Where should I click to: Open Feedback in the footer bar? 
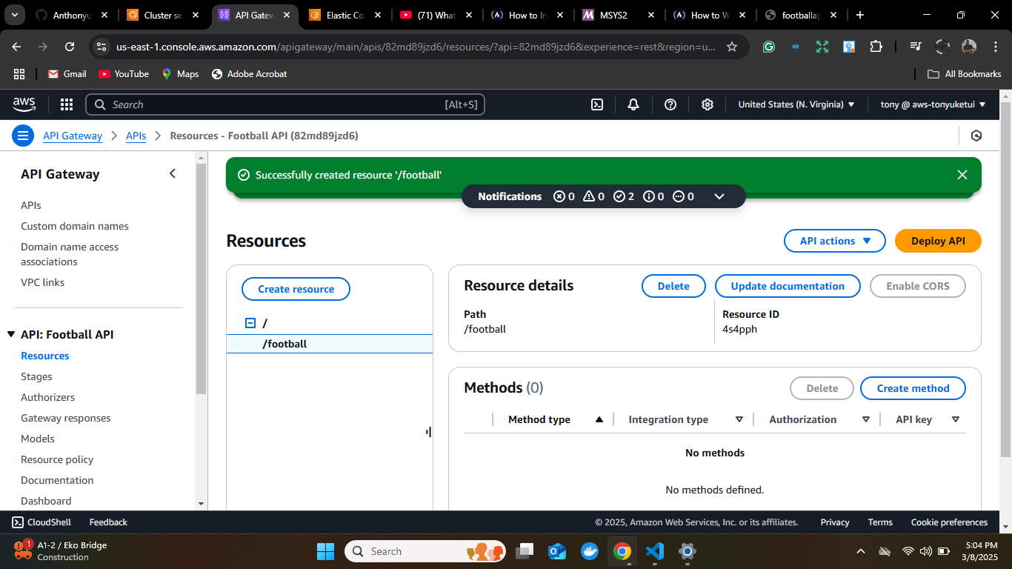point(108,522)
